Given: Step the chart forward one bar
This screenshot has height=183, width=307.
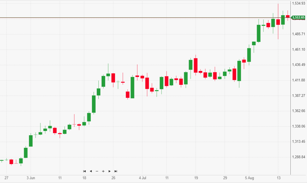Looking at the screenshot, I should [x=109, y=171].
